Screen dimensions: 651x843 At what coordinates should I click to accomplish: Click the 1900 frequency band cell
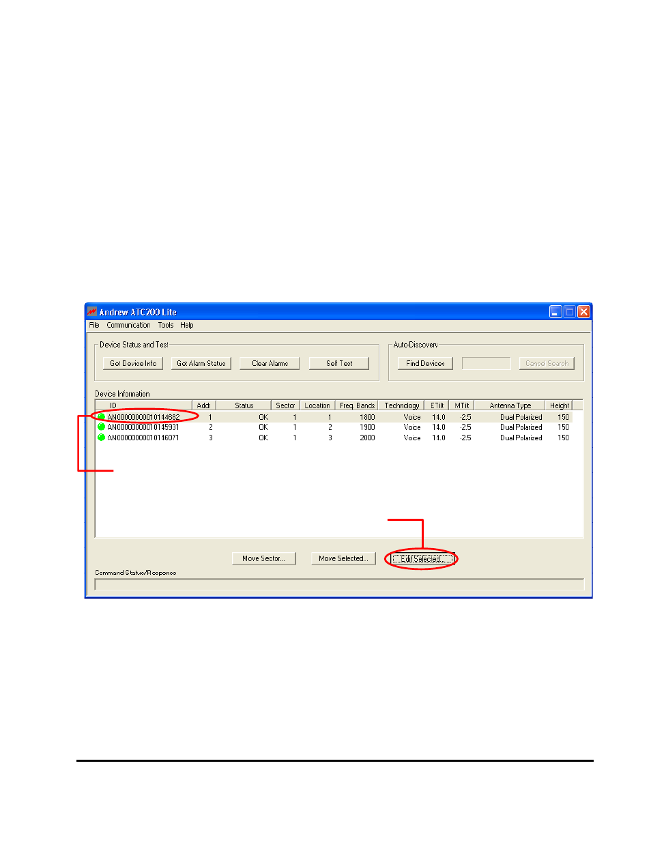[x=367, y=427]
